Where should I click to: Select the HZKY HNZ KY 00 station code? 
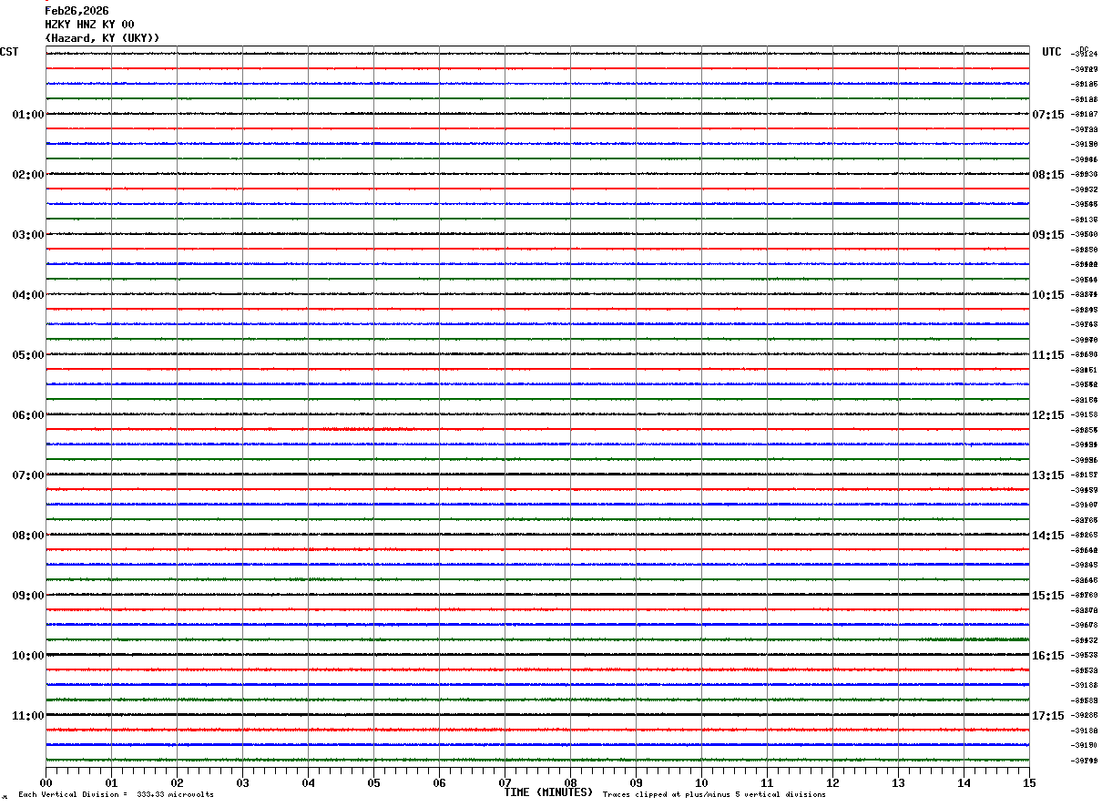pos(89,25)
